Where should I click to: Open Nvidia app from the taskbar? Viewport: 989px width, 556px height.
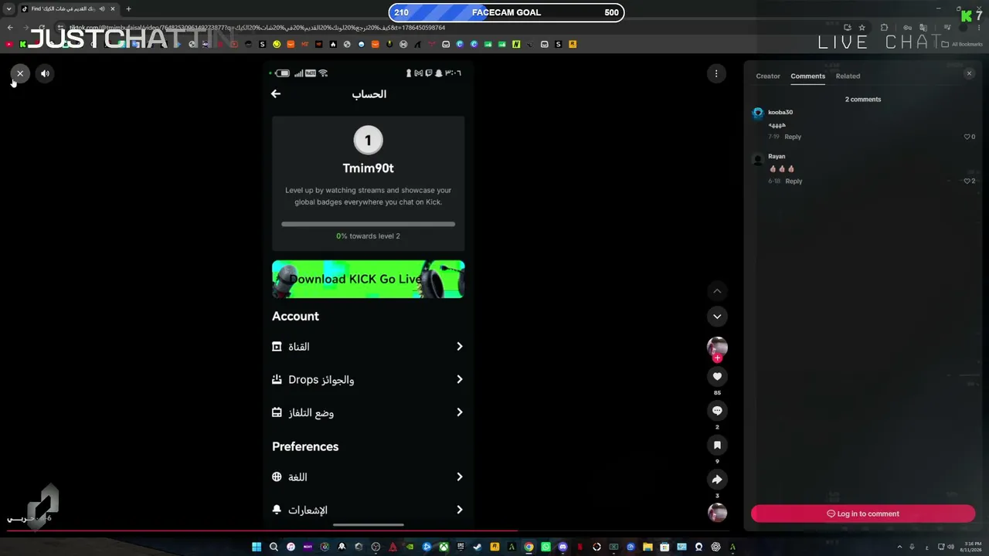coord(410,547)
